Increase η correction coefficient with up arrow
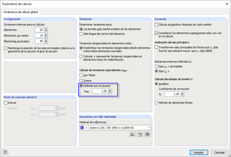231x157 pixels. pos(182,93)
